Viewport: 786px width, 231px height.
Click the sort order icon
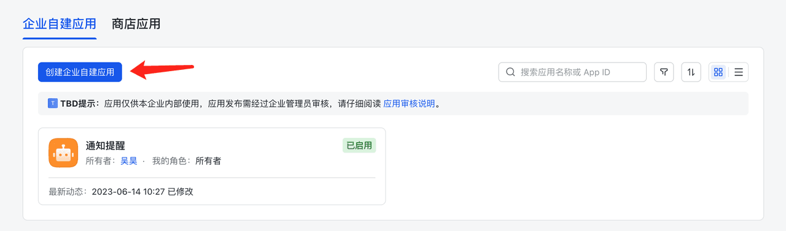[691, 72]
